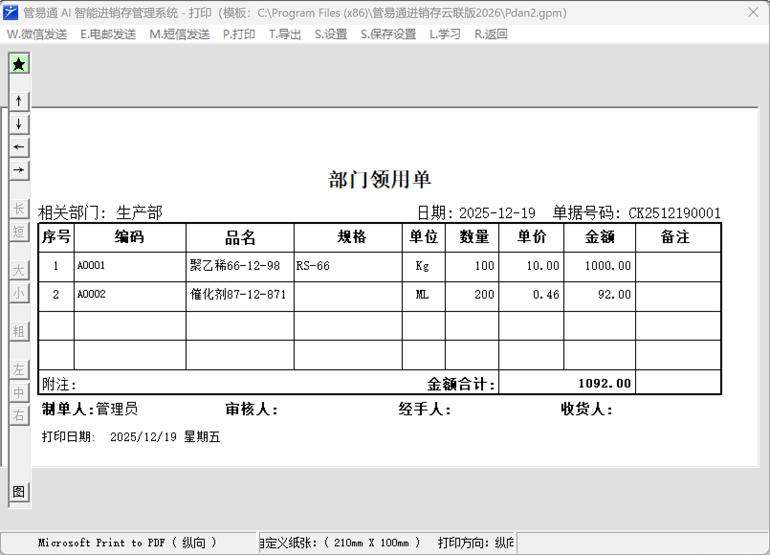The width and height of the screenshot is (770, 555).
Task: Select the 右 right-align button
Action: [x=19, y=415]
